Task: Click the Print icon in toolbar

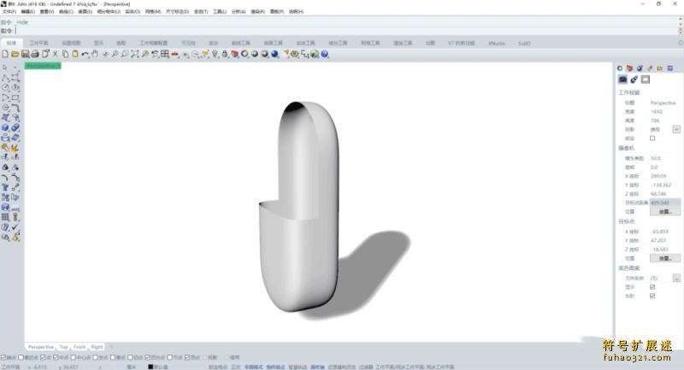Action: coord(35,54)
